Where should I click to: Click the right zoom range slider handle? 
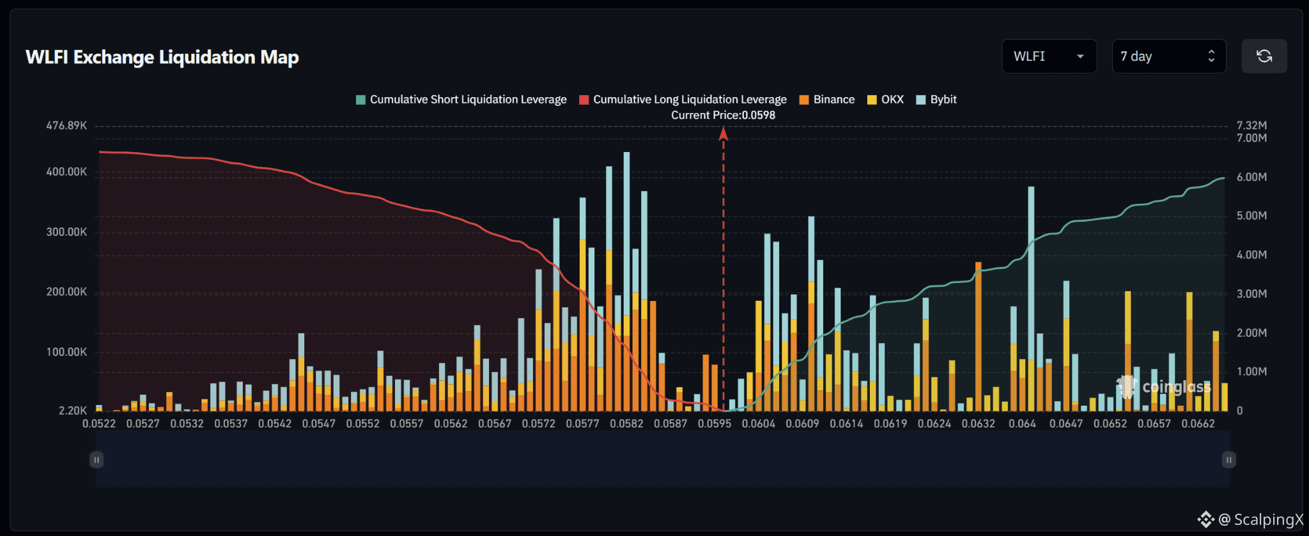(x=1228, y=459)
